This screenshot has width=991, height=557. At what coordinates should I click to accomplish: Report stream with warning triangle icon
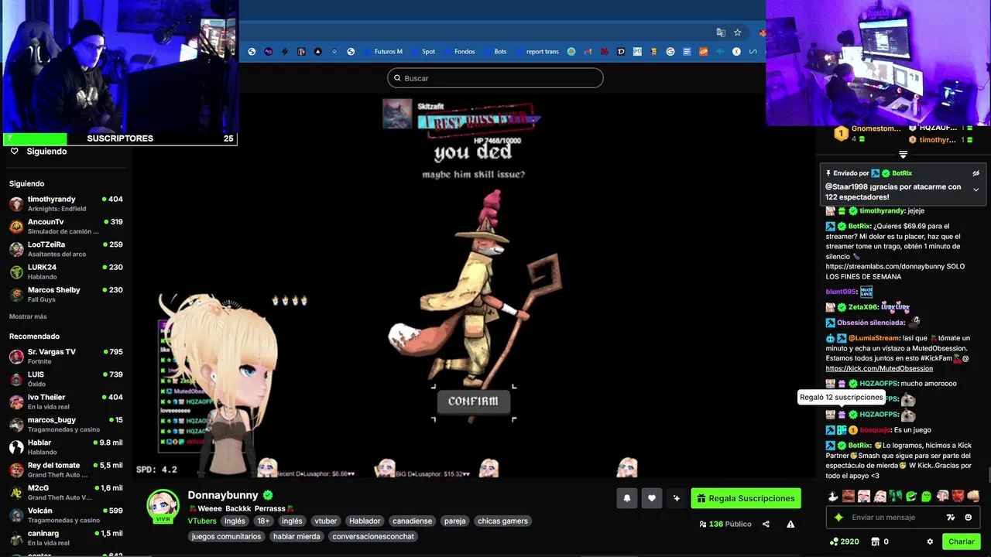coord(790,524)
